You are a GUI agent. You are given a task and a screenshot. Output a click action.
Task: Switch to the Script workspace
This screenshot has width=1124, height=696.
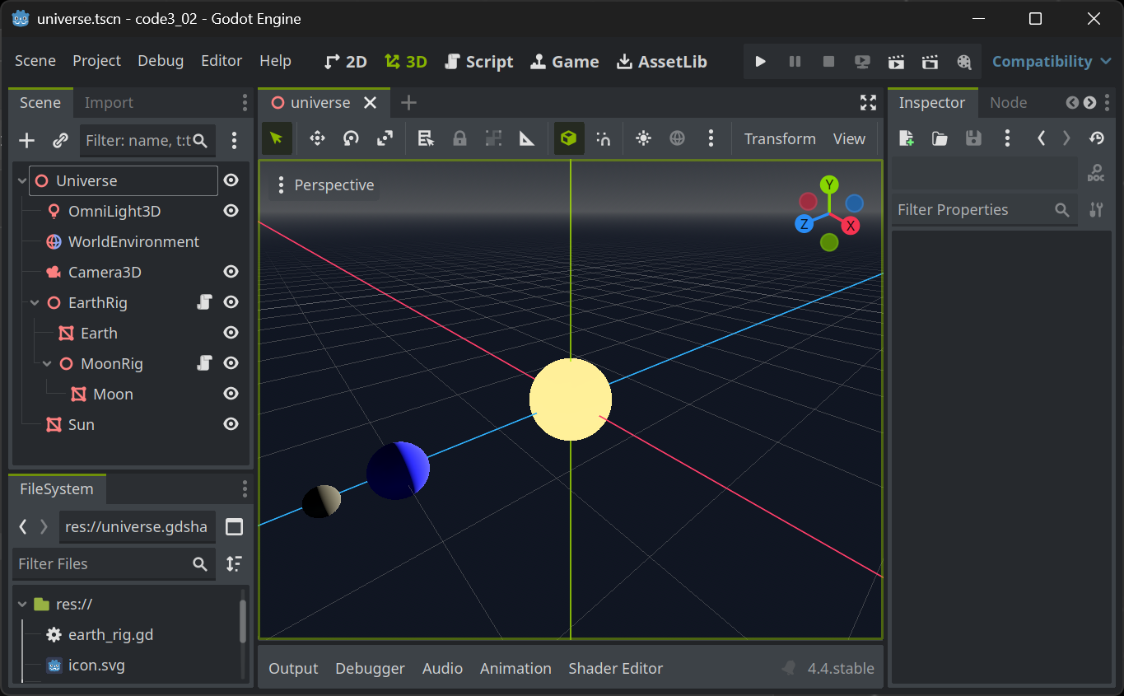(x=478, y=62)
